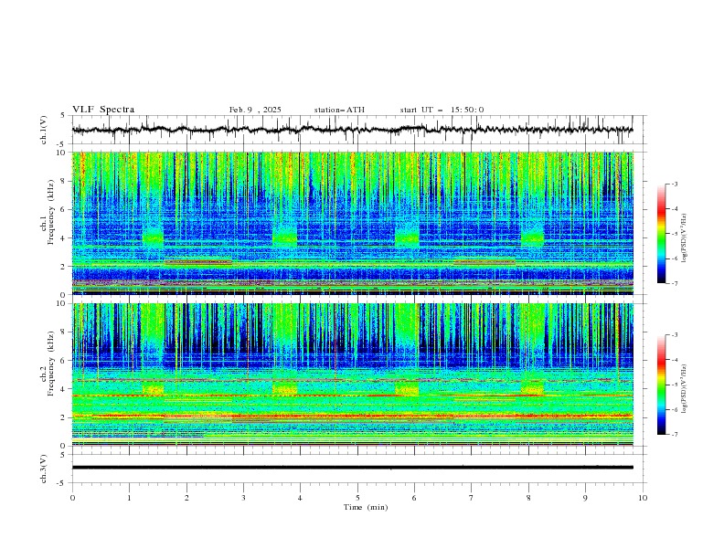Click the time axis tick label '5'

tap(357, 498)
